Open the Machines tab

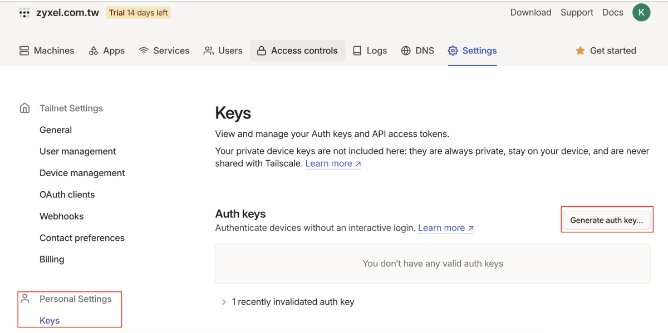[x=47, y=51]
